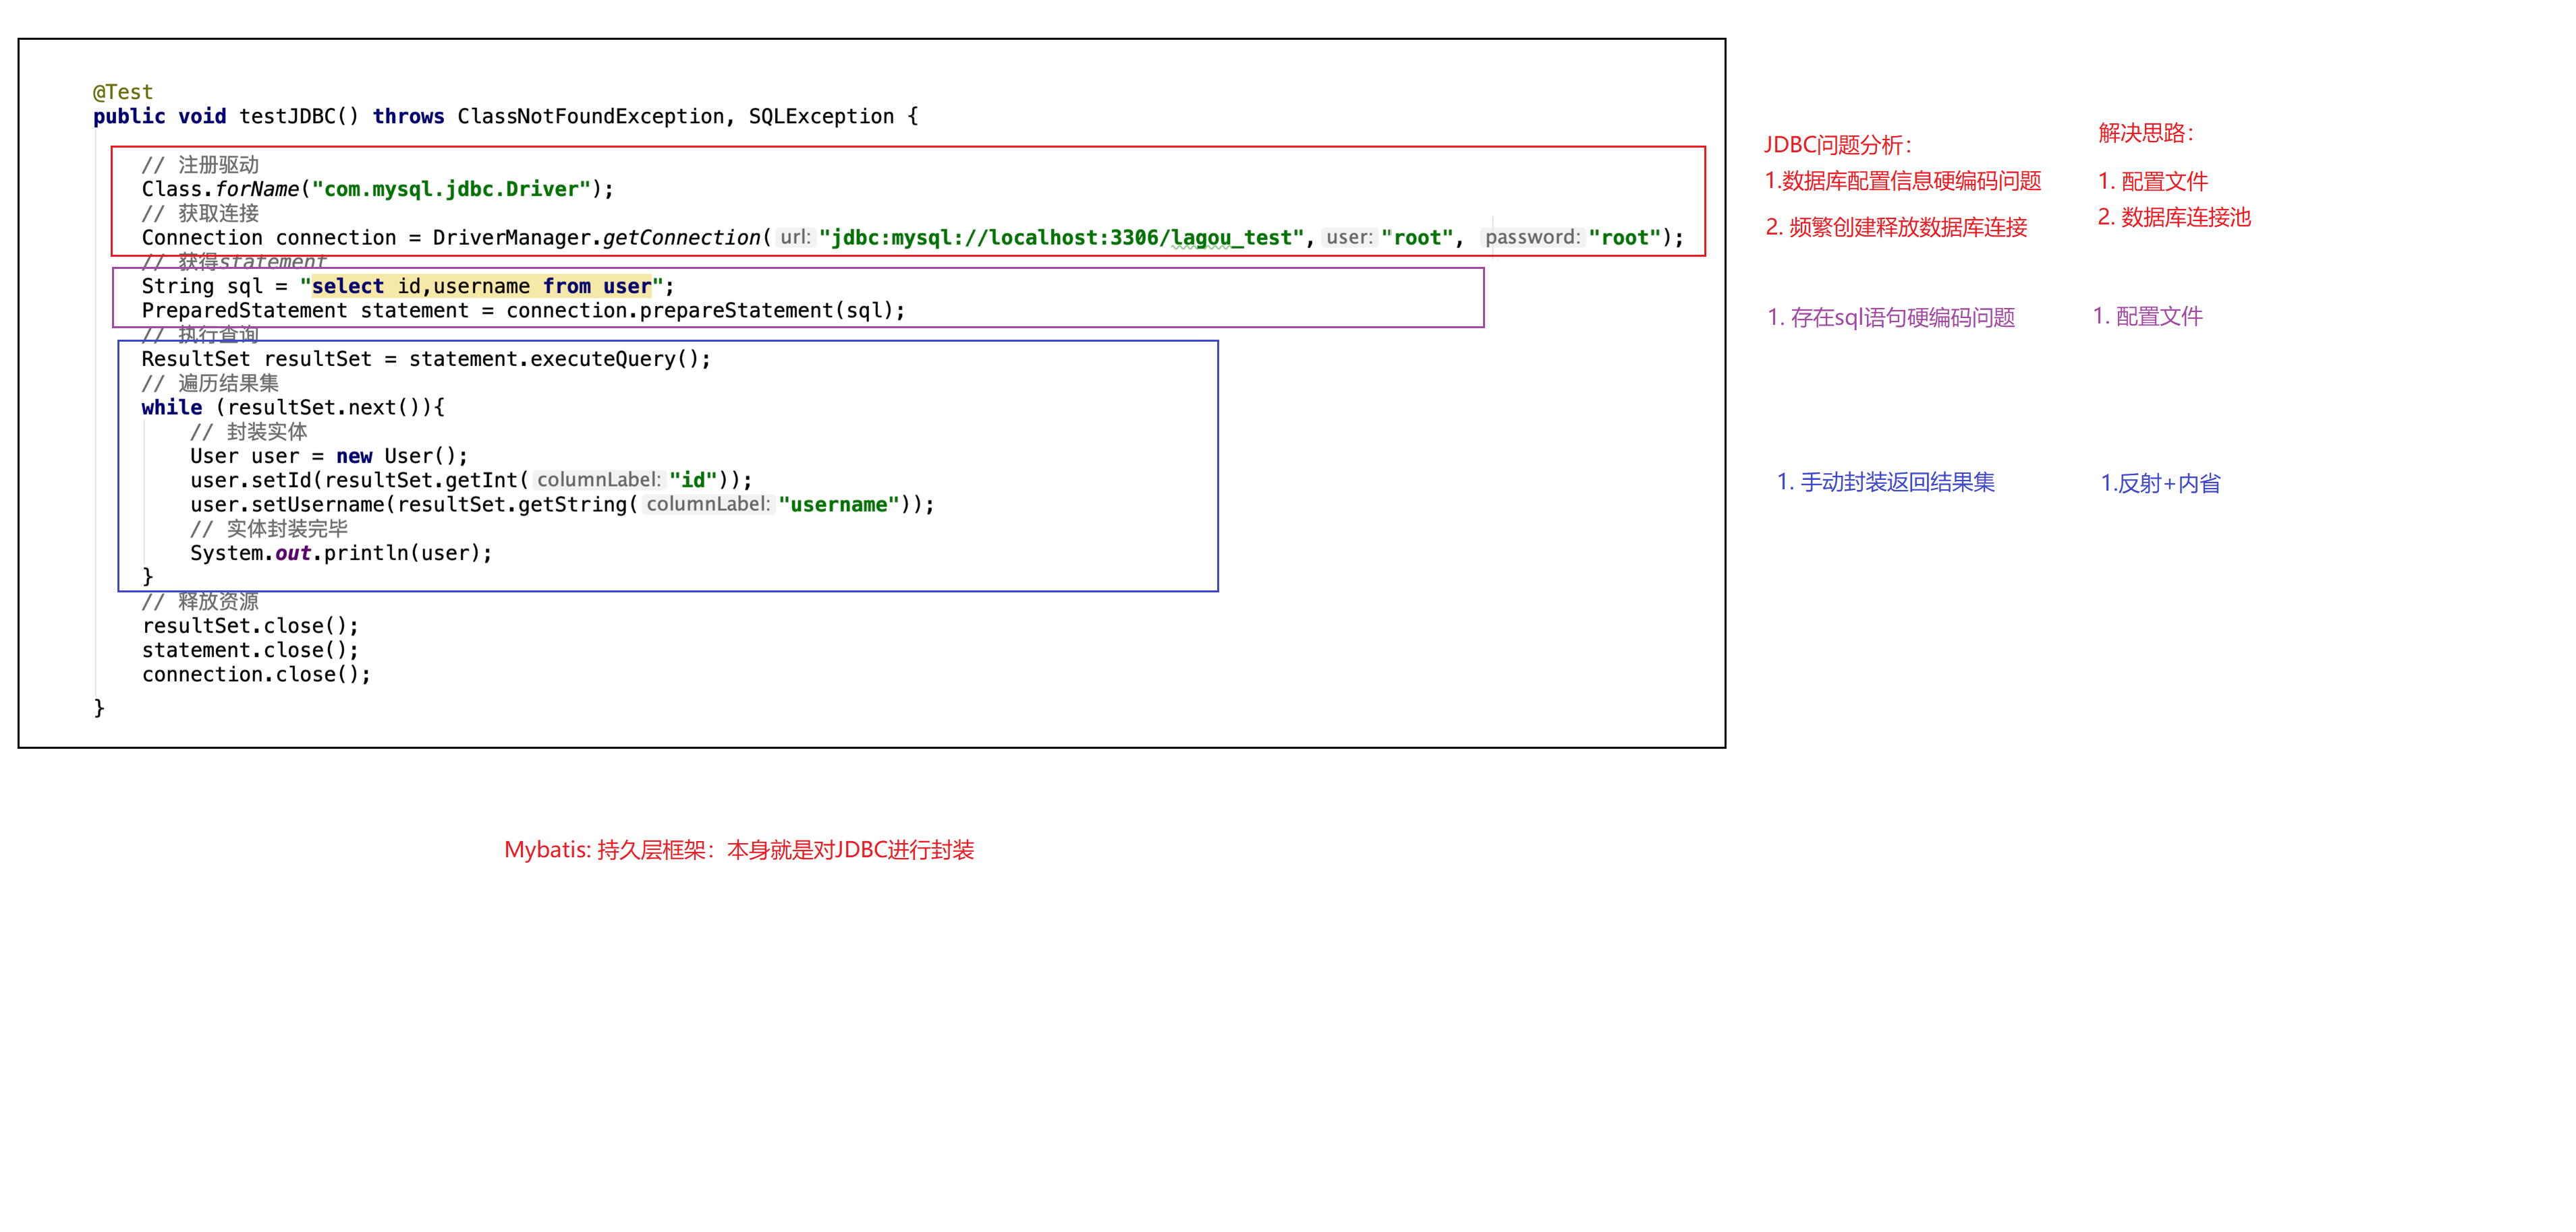The image size is (2576, 1232).
Task: Click the 'url:' parameter hint
Action: 795,238
